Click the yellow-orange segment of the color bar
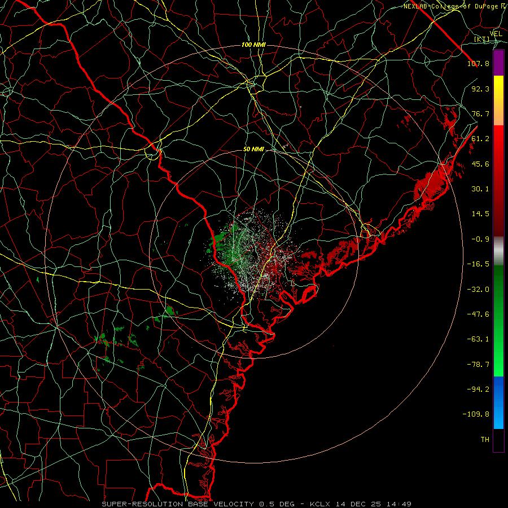This screenshot has width=508, height=508. (498, 100)
